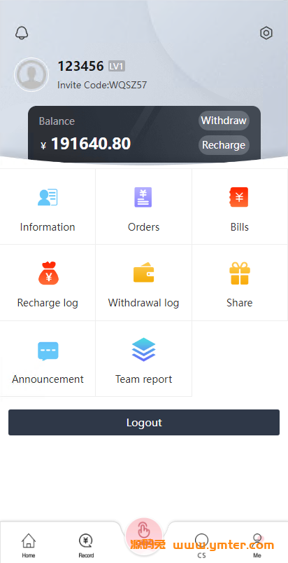
Task: Open Withdrawal log wallet icon
Action: click(143, 272)
